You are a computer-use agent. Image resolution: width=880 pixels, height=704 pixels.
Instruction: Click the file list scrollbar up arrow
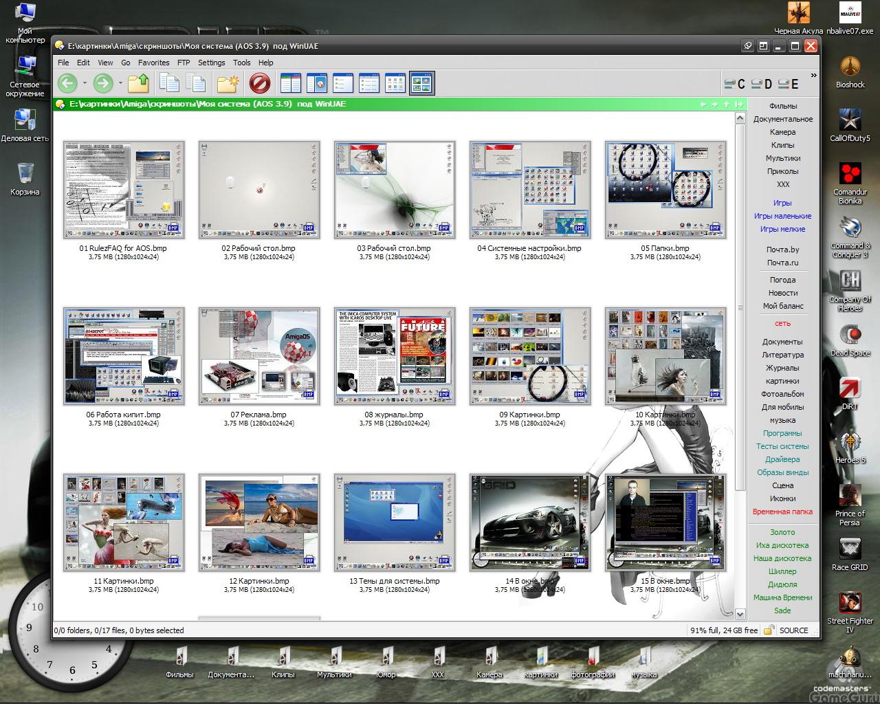click(740, 118)
